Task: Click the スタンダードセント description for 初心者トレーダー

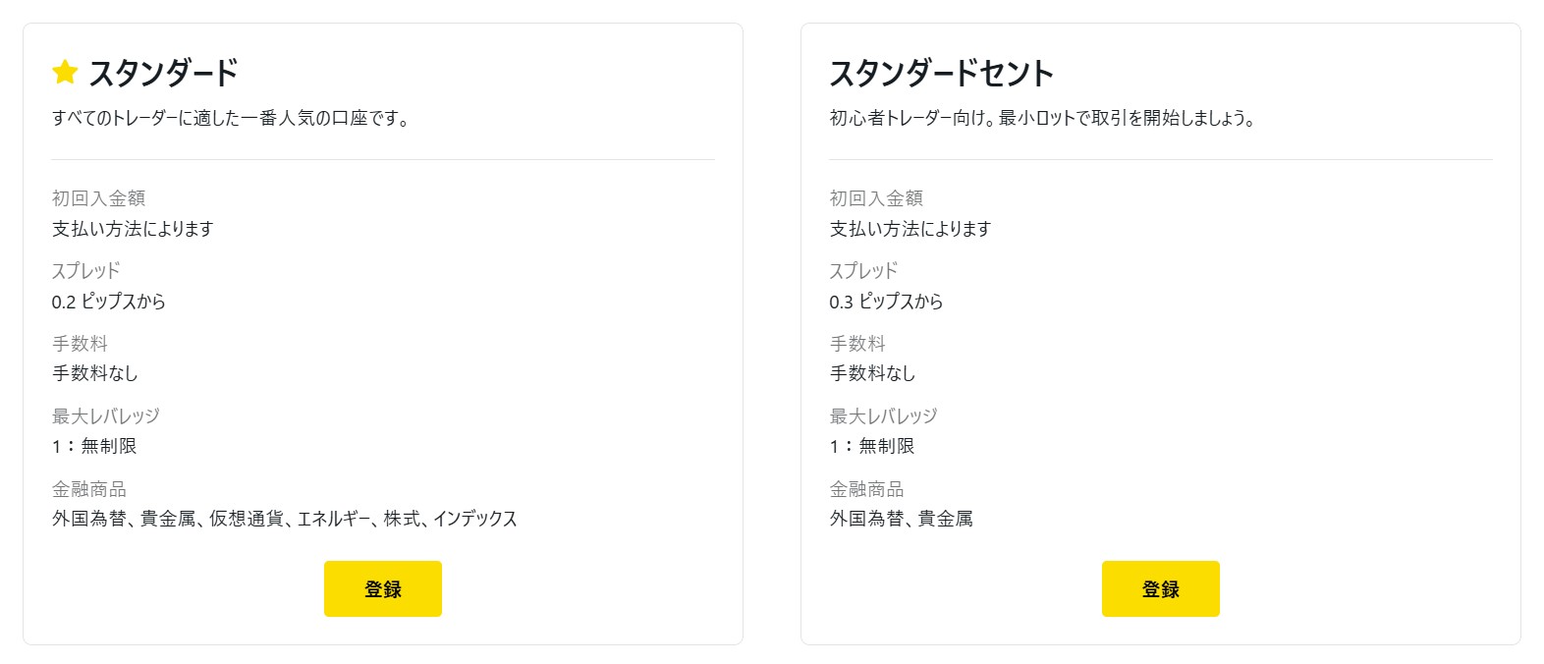Action: pos(1042,118)
